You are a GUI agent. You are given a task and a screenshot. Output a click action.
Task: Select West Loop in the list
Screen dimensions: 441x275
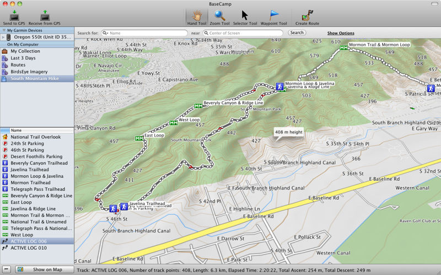(x=37, y=235)
